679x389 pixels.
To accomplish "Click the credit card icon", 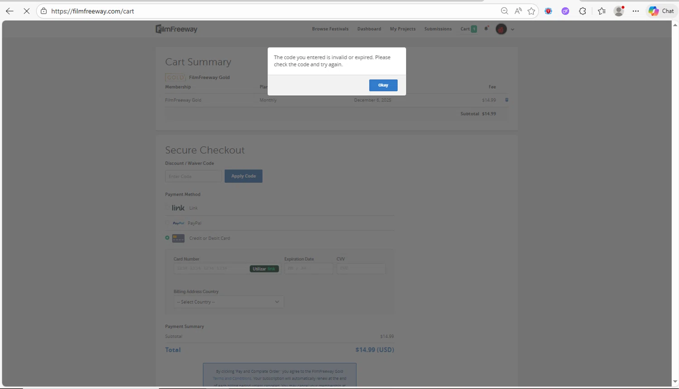I will point(178,238).
